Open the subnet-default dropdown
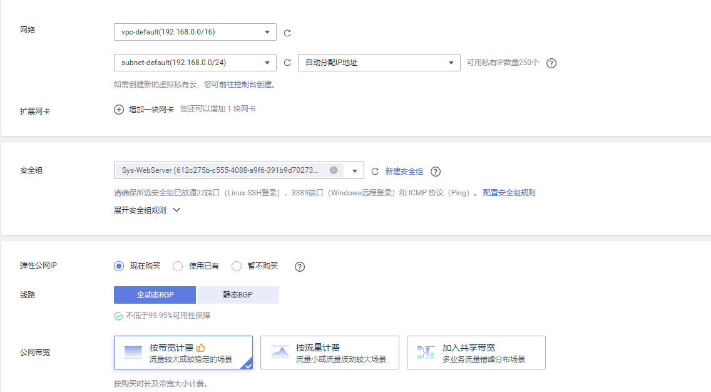Image resolution: width=711 pixels, height=392 pixels. tap(195, 63)
